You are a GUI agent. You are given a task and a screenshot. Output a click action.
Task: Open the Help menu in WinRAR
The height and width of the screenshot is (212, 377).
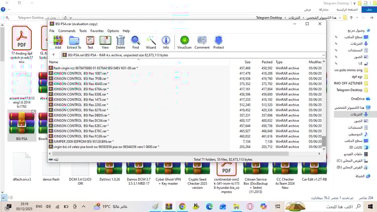126,31
